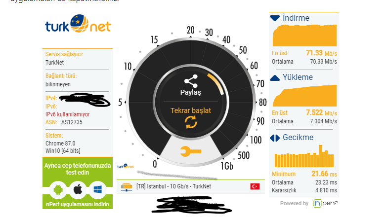
Task: Click the Gecikme latency bar chart
Action: (x=304, y=156)
